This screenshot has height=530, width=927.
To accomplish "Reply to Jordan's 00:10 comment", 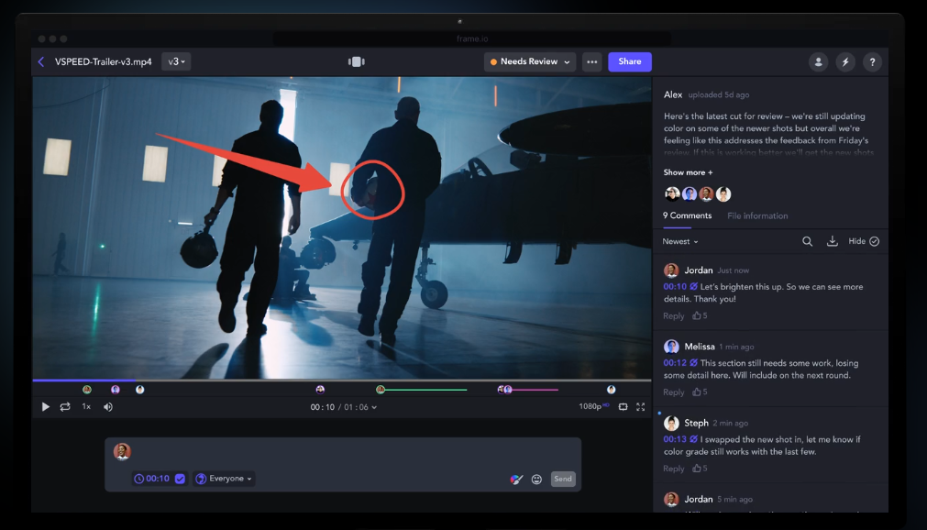I will point(673,315).
